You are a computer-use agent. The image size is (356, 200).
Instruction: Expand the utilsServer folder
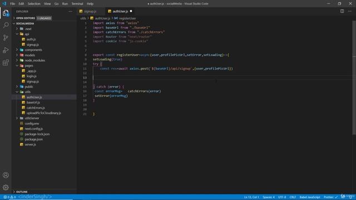(x=32, y=118)
